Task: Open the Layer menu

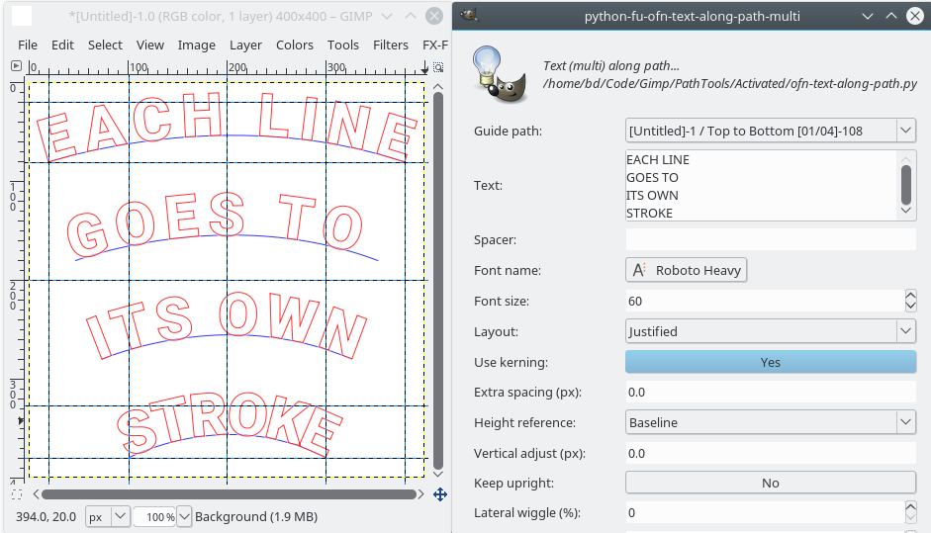Action: (245, 45)
